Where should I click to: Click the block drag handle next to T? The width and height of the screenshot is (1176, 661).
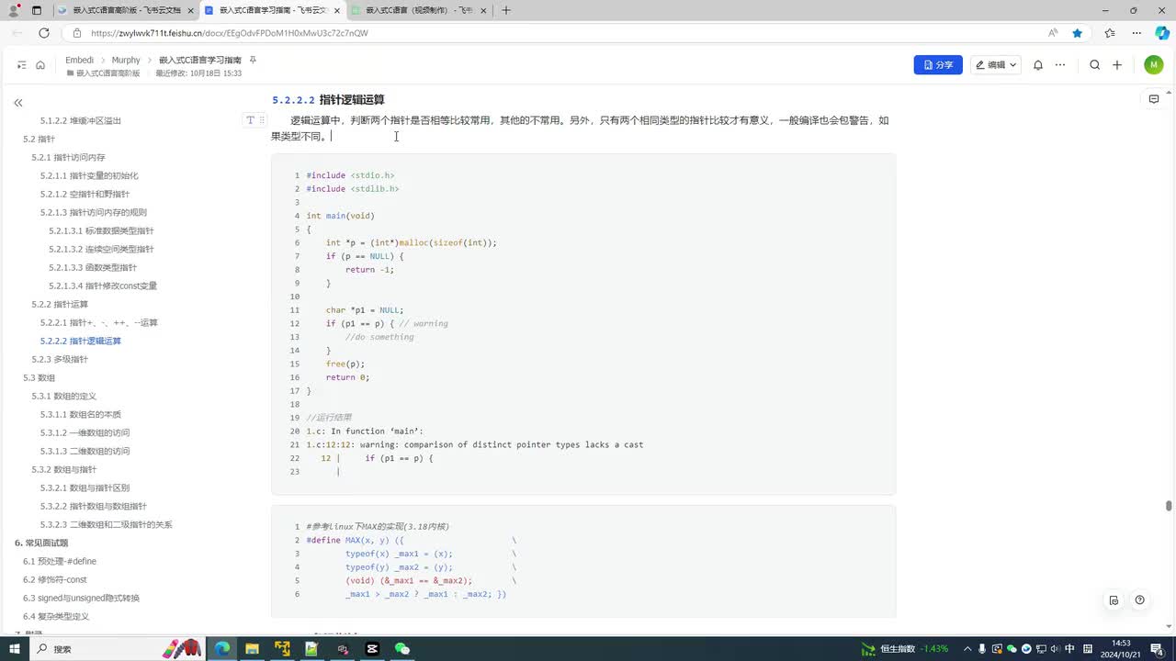pos(262,120)
